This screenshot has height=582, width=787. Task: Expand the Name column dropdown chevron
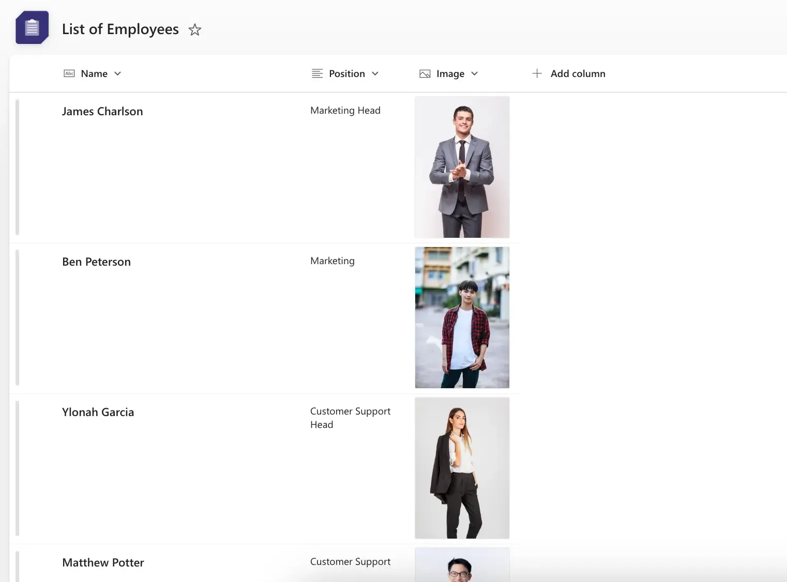(x=118, y=73)
